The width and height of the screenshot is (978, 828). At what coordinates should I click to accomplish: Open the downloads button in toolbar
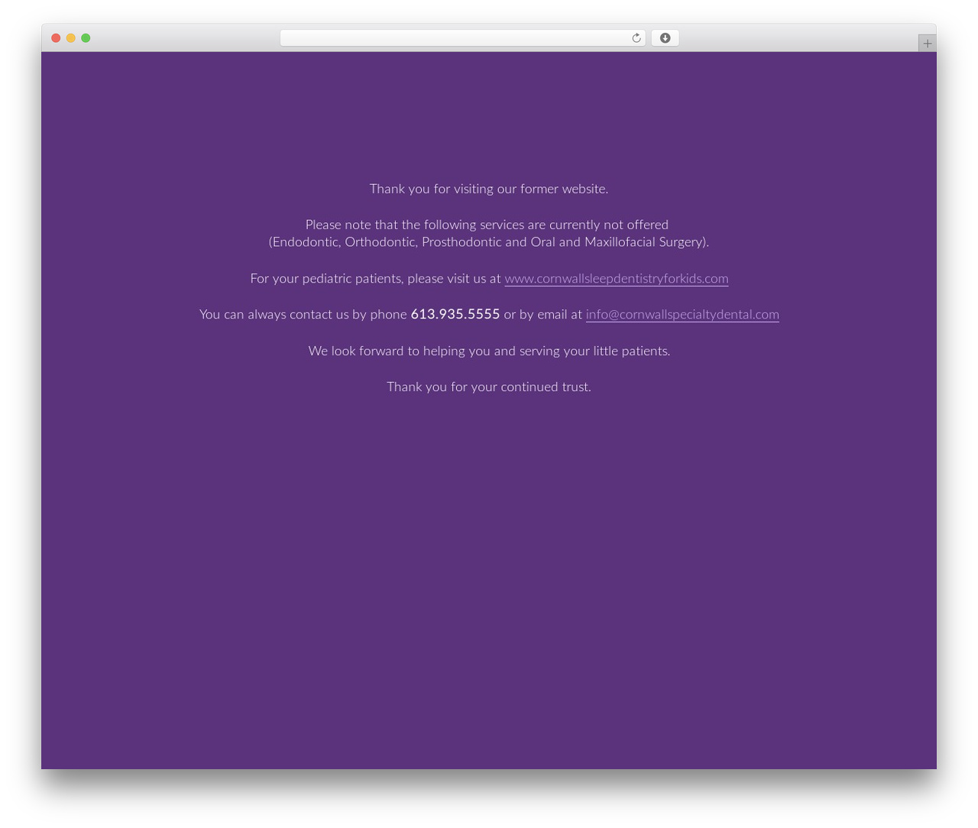(x=665, y=38)
